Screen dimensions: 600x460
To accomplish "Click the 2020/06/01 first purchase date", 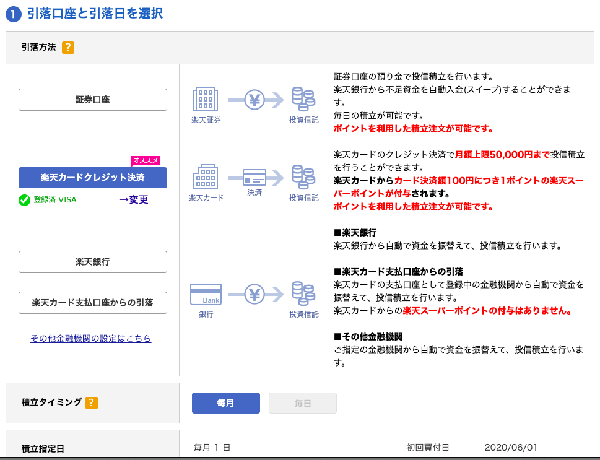I will tap(511, 448).
